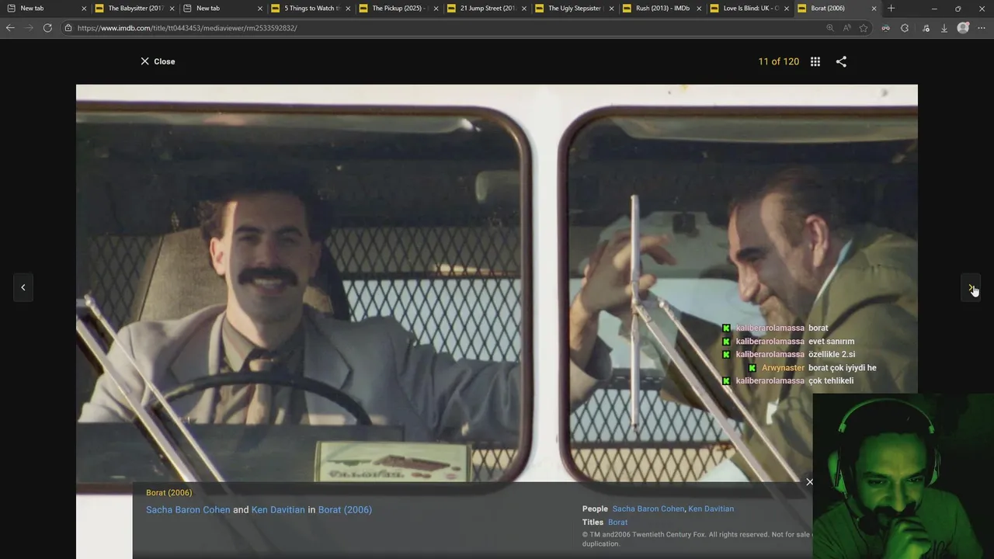The image size is (994, 559).
Task: Click the '11 of 120' photo counter
Action: click(778, 61)
